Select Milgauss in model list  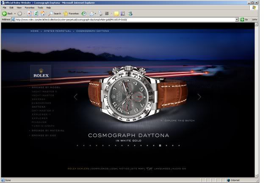39,122
